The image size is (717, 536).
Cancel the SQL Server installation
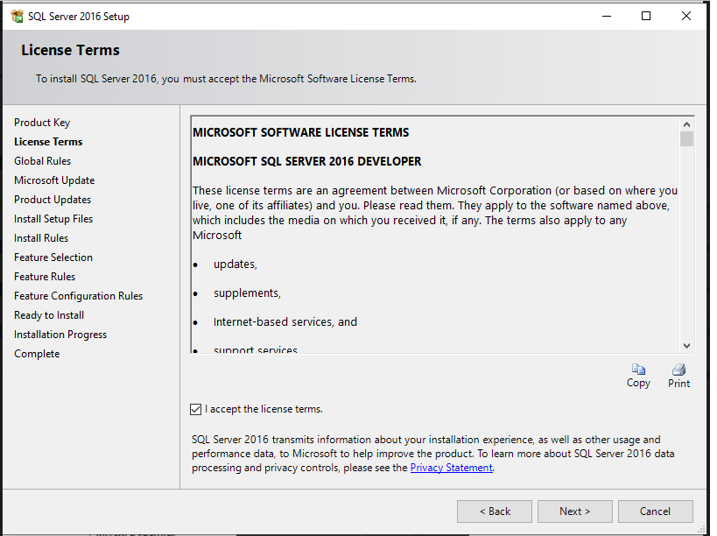coord(655,511)
